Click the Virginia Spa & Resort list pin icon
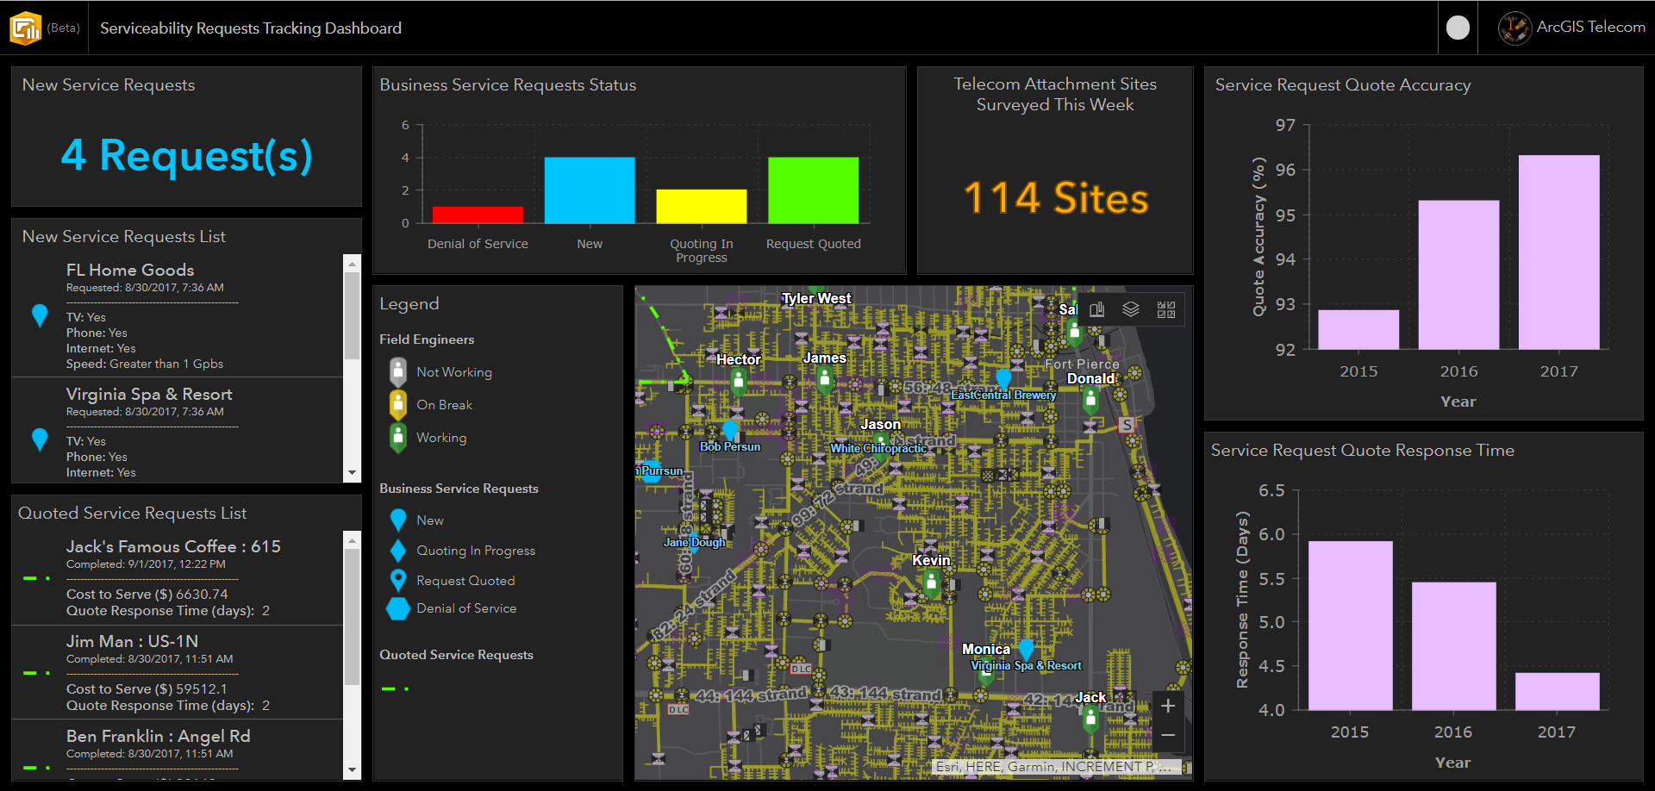1655x791 pixels. [40, 439]
